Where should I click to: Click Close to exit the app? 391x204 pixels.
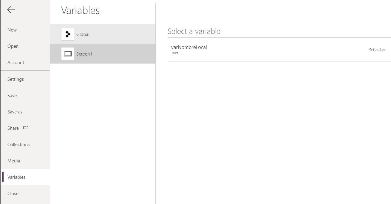pos(13,193)
